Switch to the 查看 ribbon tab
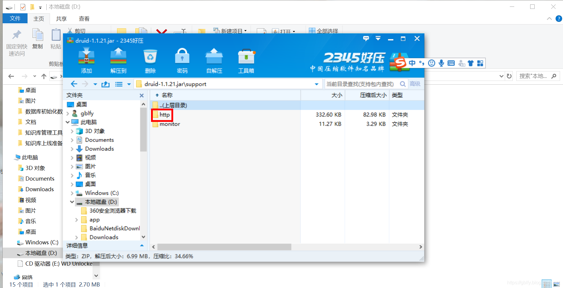This screenshot has height=288, width=563. tap(84, 18)
